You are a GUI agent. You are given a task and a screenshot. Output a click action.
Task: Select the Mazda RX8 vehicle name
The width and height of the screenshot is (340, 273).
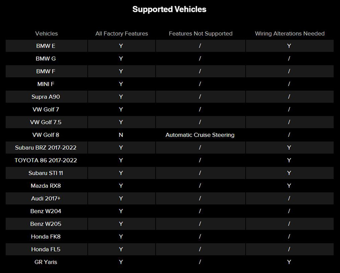(x=46, y=186)
